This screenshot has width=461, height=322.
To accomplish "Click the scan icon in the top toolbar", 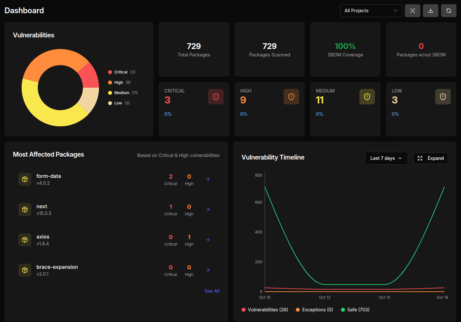I will tap(413, 10).
